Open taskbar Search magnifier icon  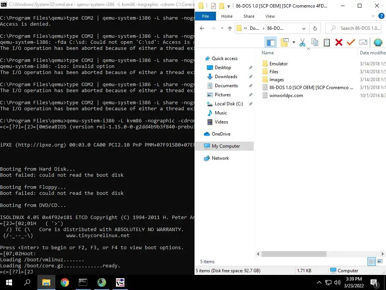27,282
